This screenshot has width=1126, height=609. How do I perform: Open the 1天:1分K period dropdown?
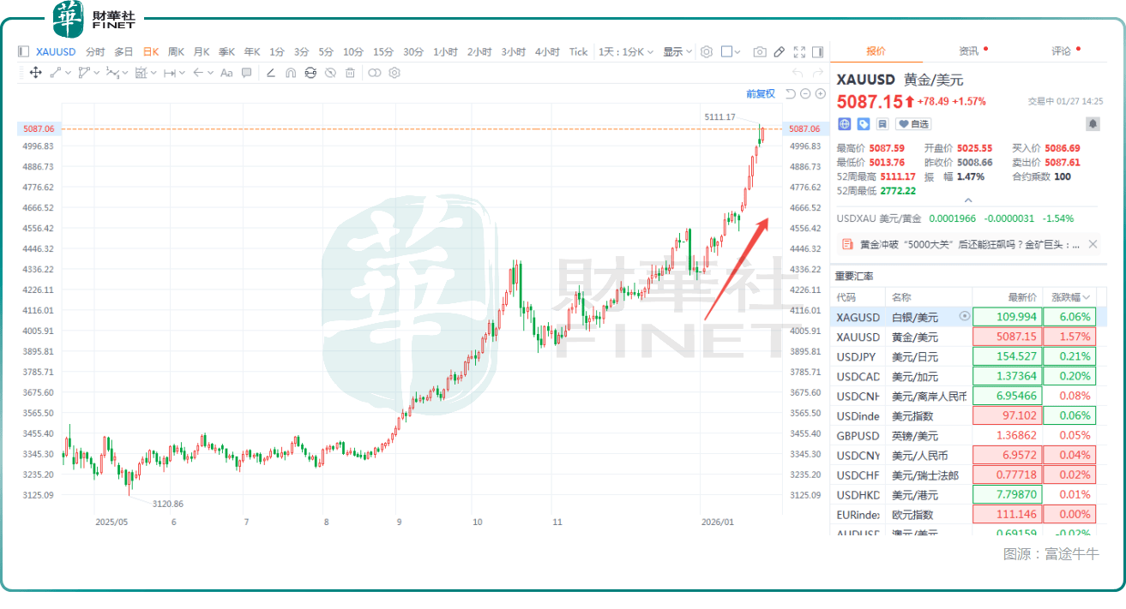pyautogui.click(x=626, y=51)
